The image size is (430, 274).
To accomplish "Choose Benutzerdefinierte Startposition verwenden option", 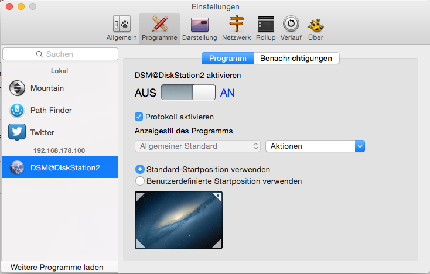I will point(140,181).
